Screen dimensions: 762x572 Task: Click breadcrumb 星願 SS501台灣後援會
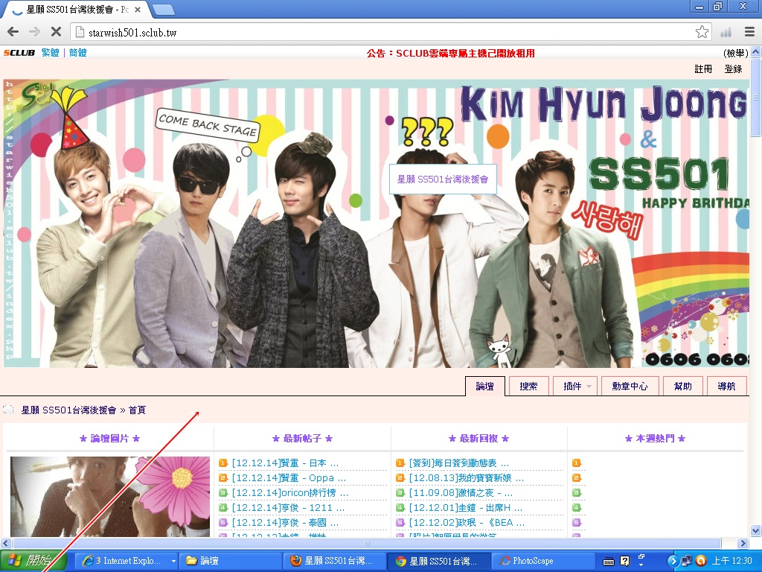click(x=68, y=410)
